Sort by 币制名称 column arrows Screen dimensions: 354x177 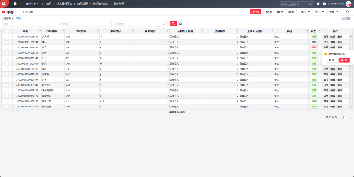pos(63,31)
